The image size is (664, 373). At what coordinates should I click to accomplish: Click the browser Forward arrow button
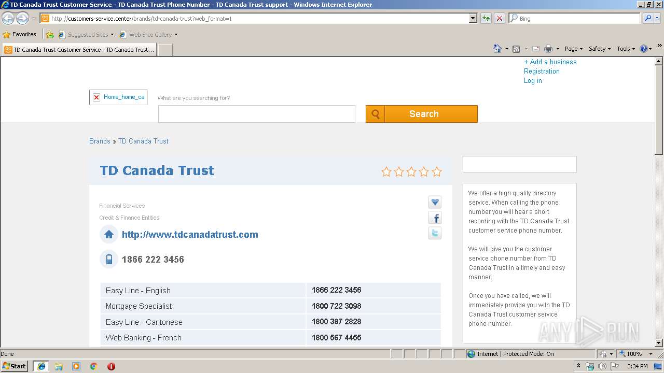point(22,18)
